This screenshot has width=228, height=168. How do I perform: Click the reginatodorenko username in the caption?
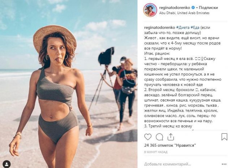(x=159, y=27)
